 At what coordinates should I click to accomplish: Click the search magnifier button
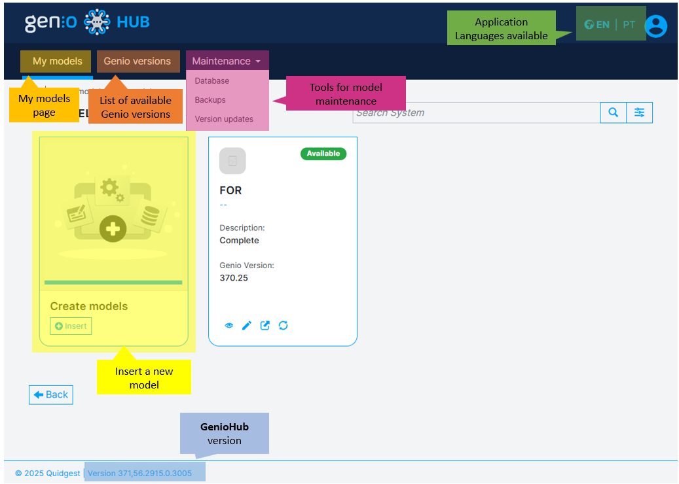613,112
